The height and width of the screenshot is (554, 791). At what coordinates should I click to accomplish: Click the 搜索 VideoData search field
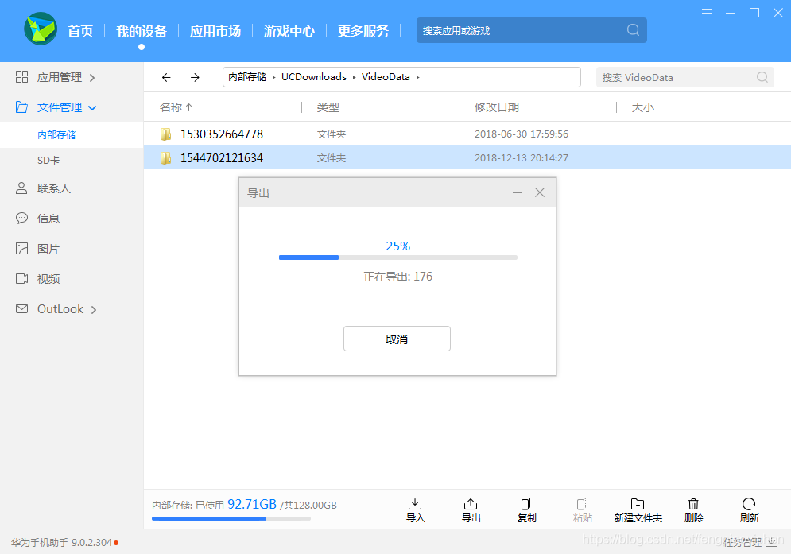[x=684, y=77]
